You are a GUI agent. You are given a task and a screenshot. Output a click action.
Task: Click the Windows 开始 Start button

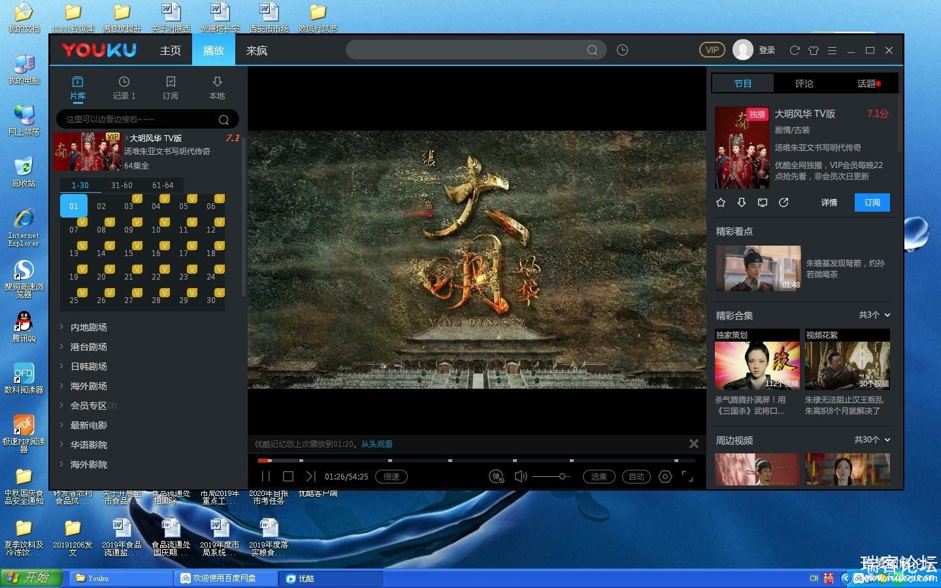31,578
